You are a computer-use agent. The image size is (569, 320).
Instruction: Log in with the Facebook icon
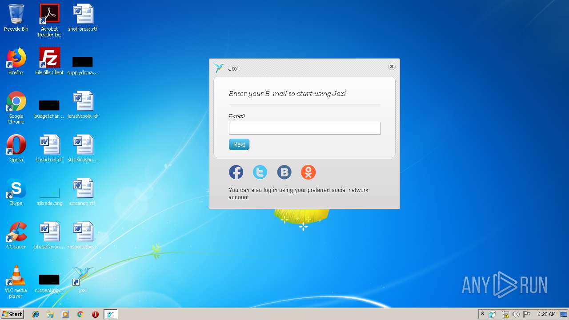click(236, 172)
